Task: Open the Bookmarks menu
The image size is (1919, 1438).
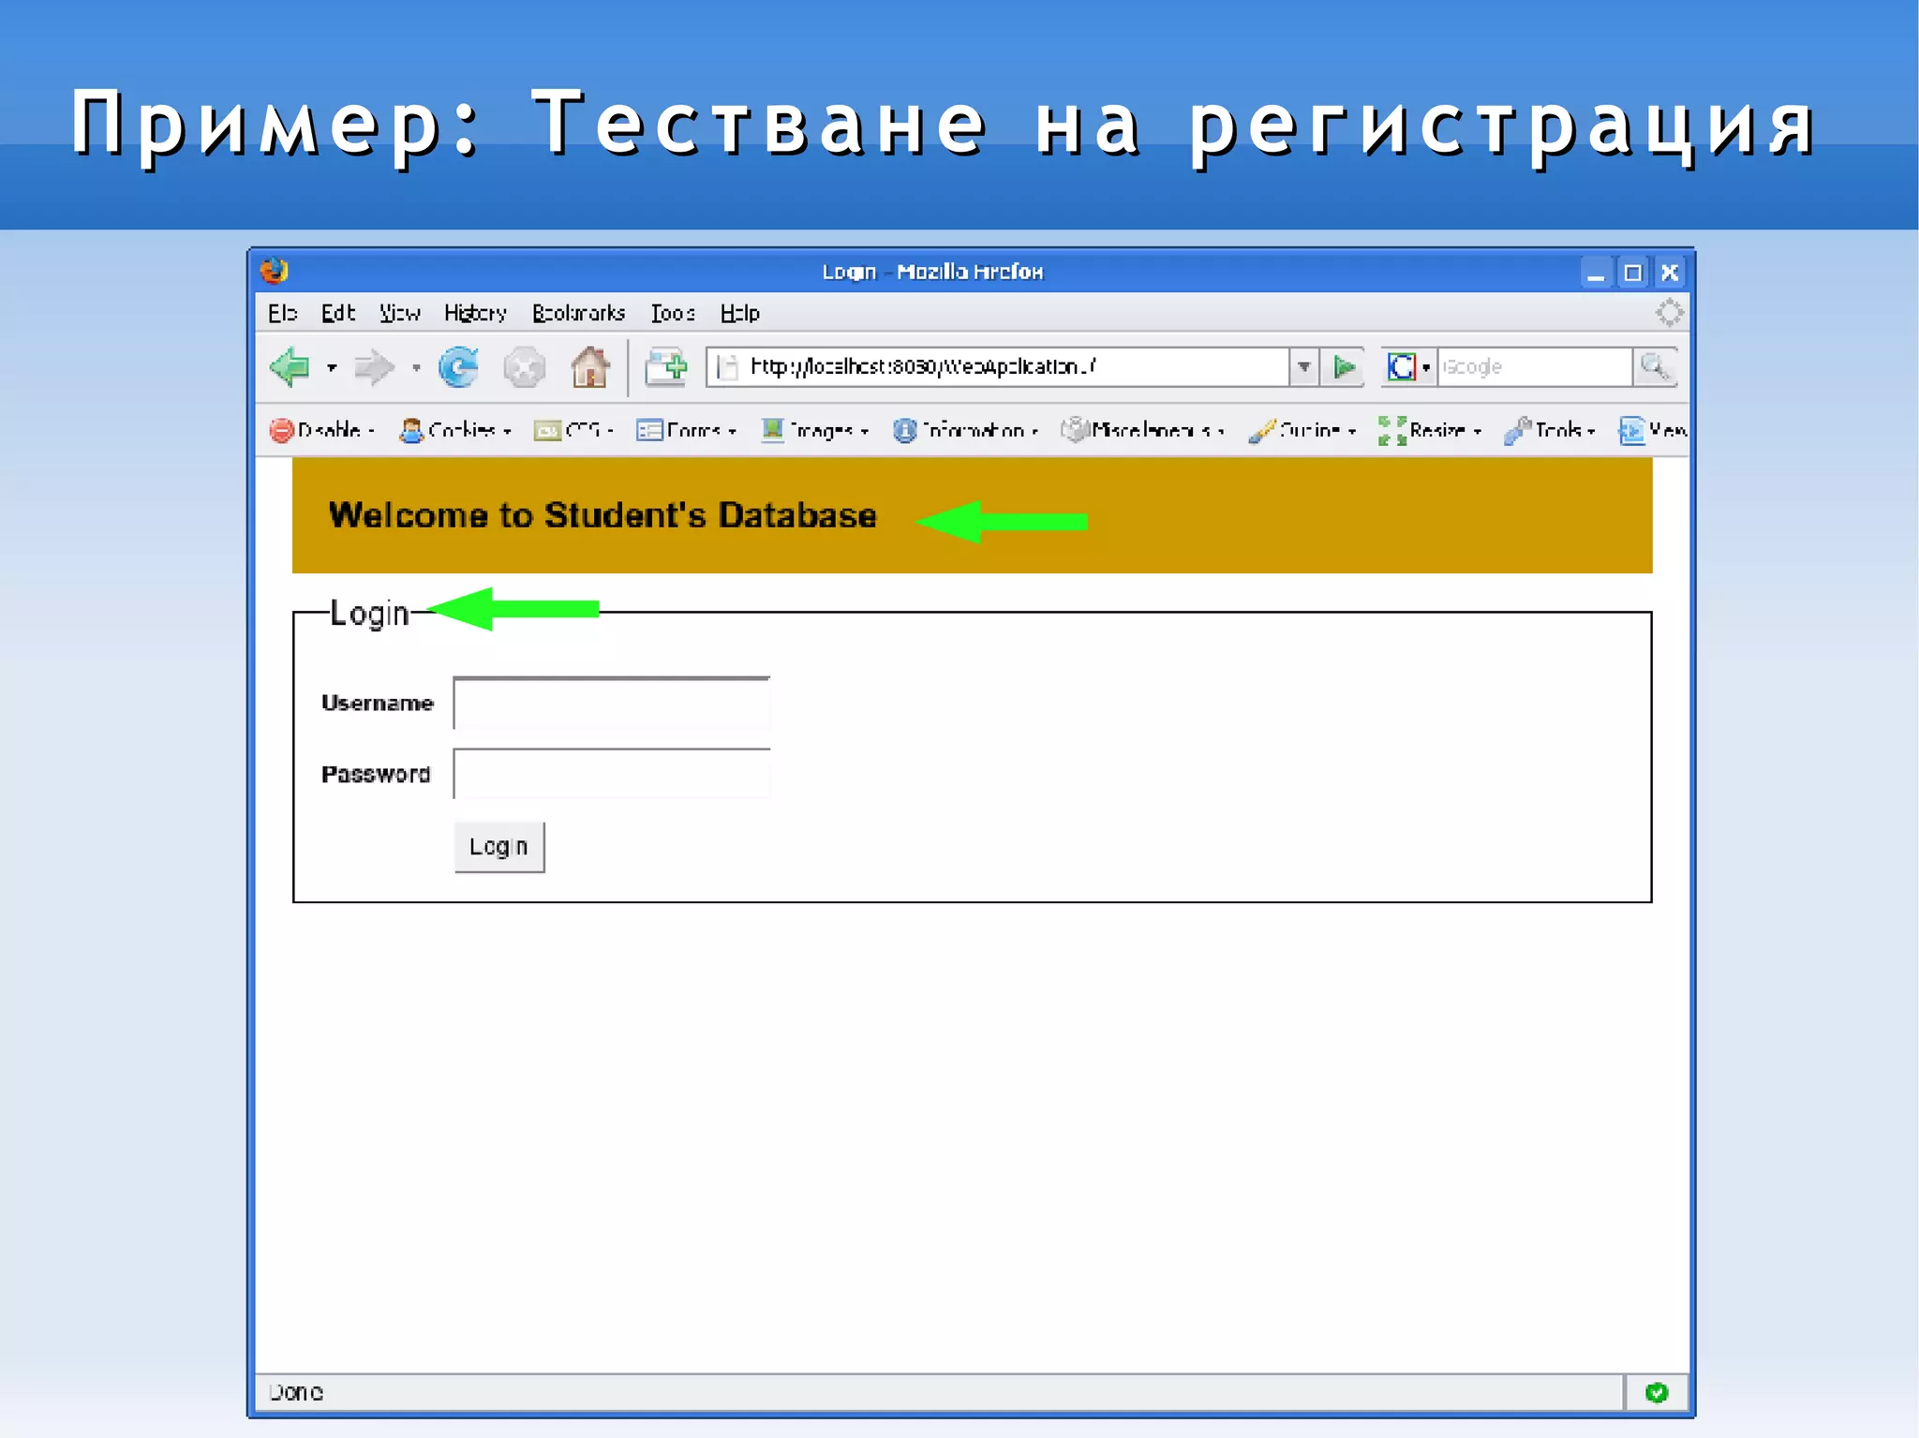Action: click(x=578, y=313)
